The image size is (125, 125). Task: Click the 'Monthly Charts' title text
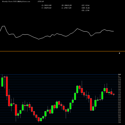(x=7, y=1)
